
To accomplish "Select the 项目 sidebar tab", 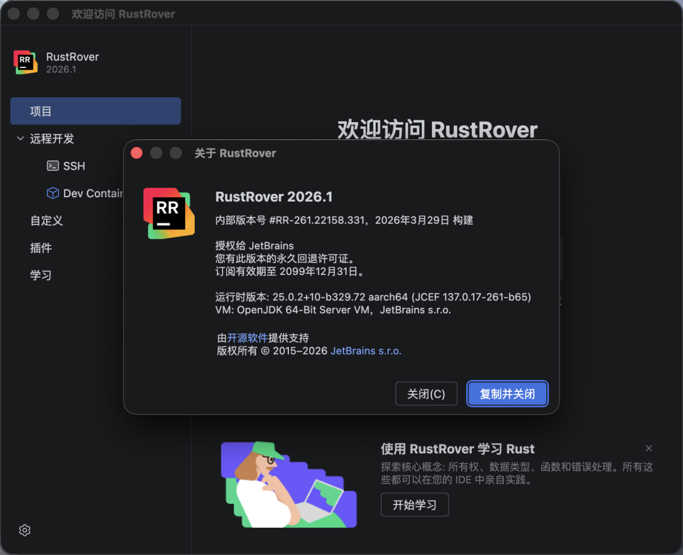I will [x=95, y=111].
